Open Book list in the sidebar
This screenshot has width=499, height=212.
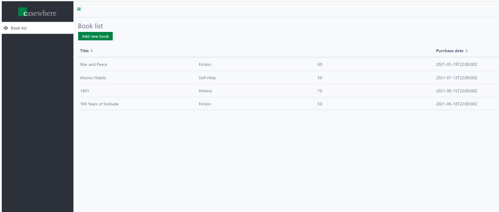coord(37,28)
